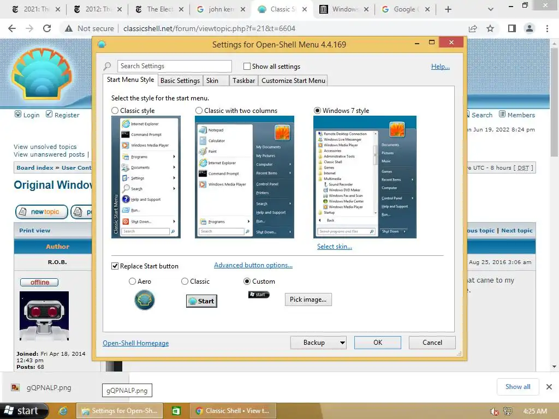The height and width of the screenshot is (419, 559).
Task: Click the Members icon in forum header
Action: (502, 114)
